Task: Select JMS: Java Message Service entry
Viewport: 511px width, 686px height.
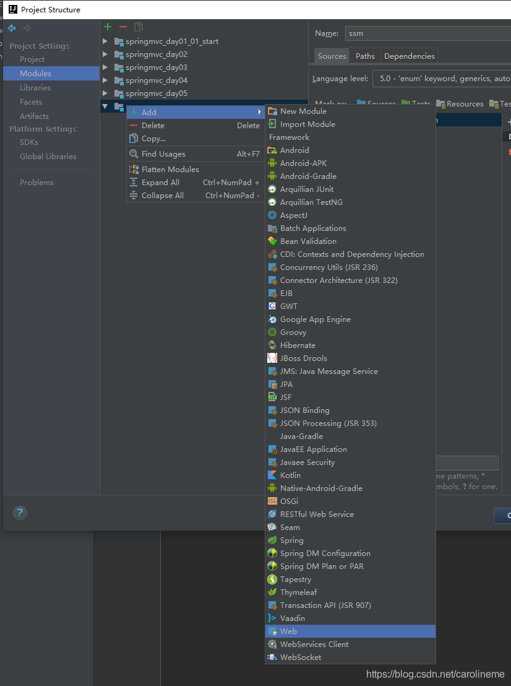Action: coord(350,371)
